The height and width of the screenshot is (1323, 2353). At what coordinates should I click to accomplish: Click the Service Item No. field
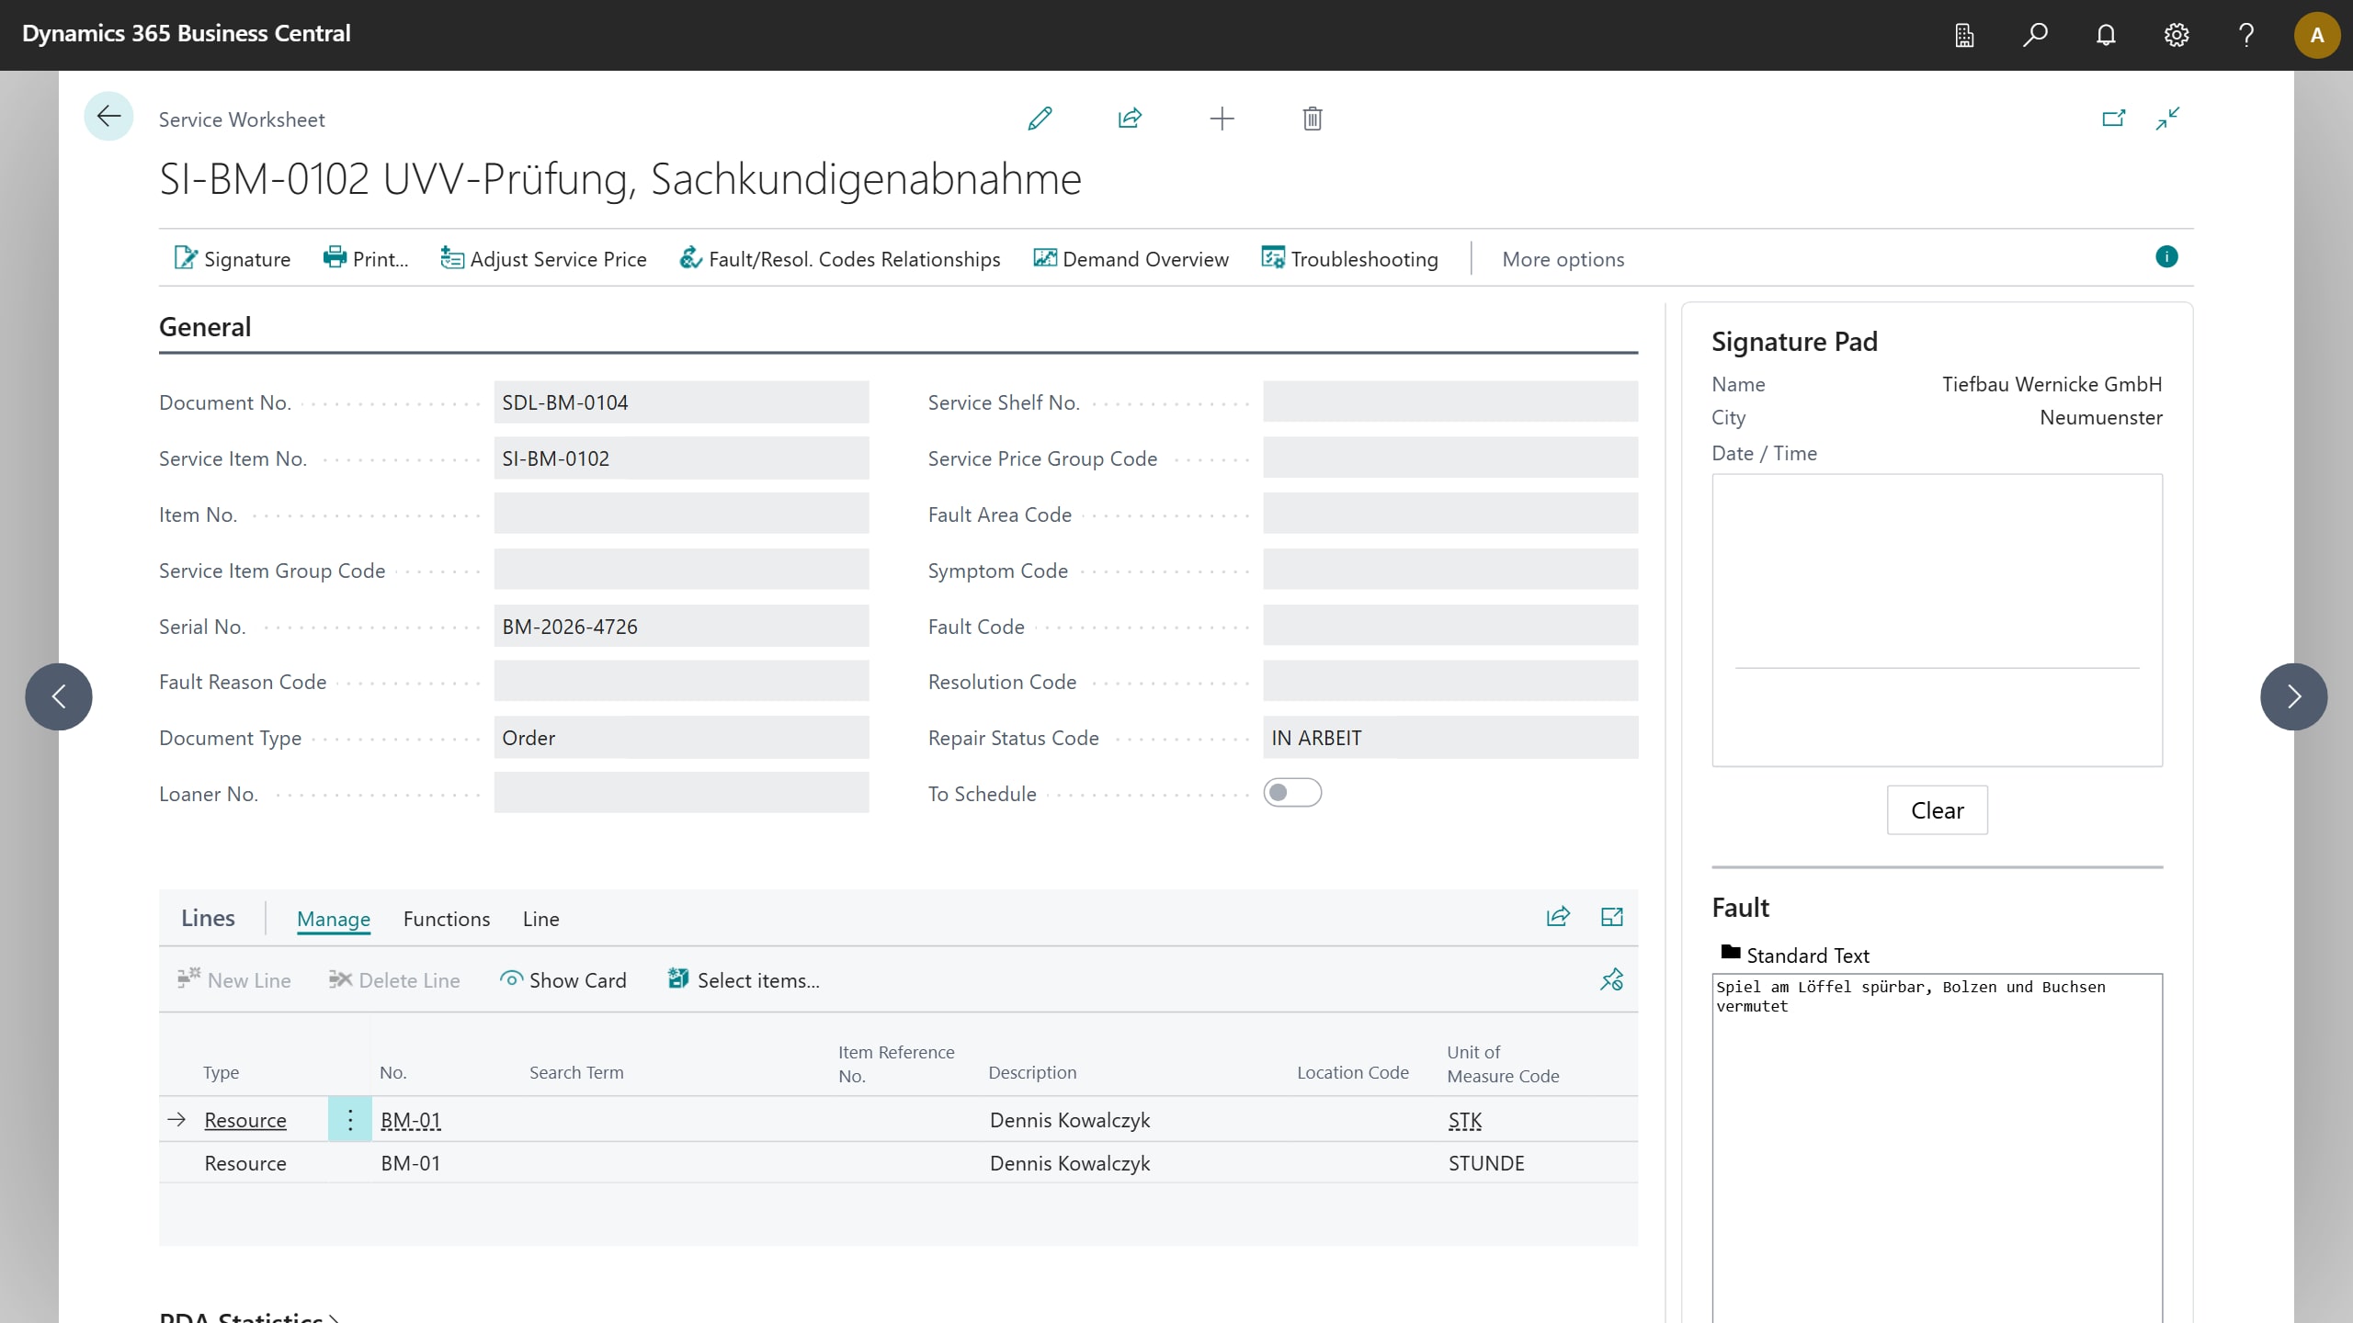click(681, 458)
